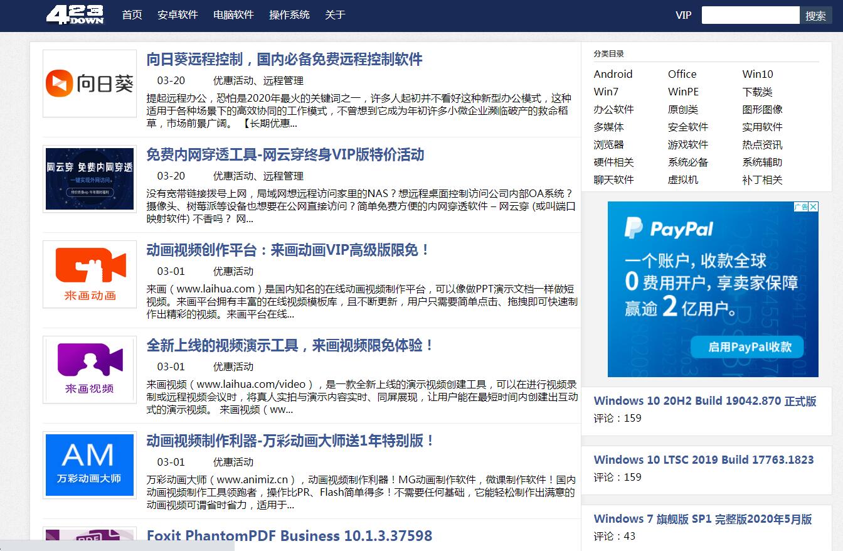This screenshot has height=551, width=843.
Task: Open the 安卓软件 menu item
Action: [178, 15]
